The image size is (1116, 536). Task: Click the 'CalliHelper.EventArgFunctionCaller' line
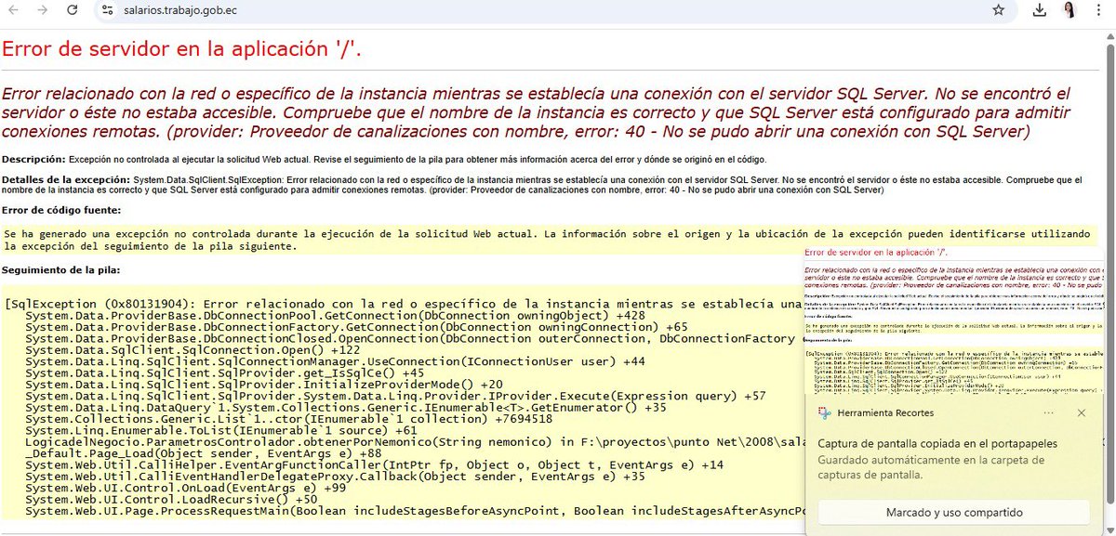pyautogui.click(x=374, y=464)
